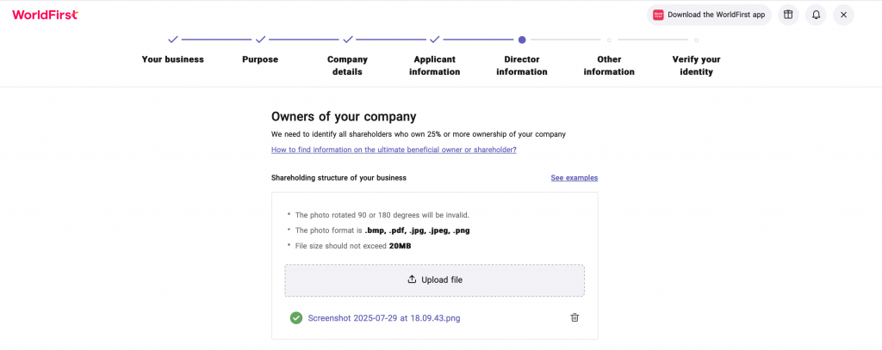This screenshot has height=350, width=882.
Task: Go to Applicant information step
Action: 434,65
